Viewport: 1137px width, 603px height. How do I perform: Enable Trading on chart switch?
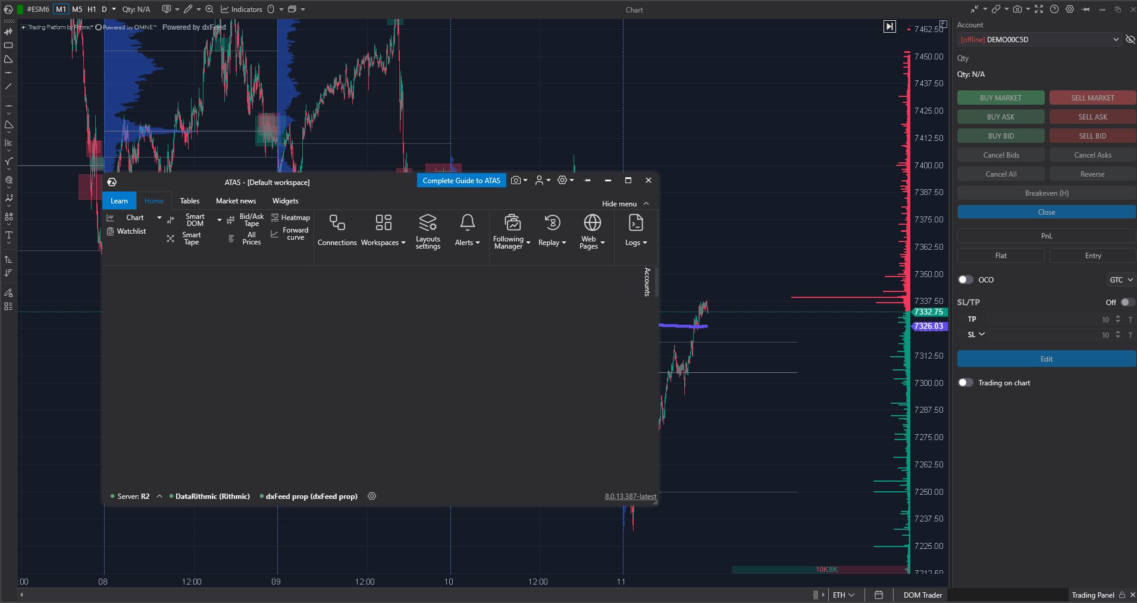(x=965, y=382)
